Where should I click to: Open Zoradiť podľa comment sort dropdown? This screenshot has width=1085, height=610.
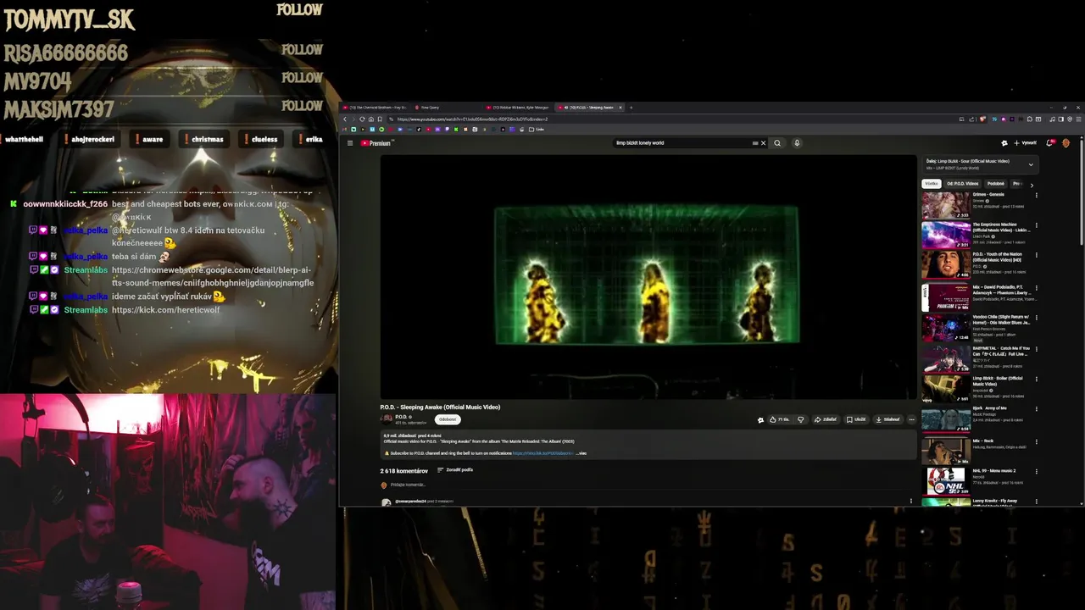pos(455,470)
